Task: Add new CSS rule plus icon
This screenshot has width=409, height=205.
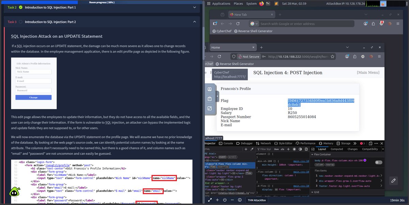Action: [x=288, y=149]
